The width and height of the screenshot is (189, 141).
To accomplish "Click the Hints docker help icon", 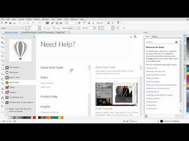I will pyautogui.click(x=176, y=42).
